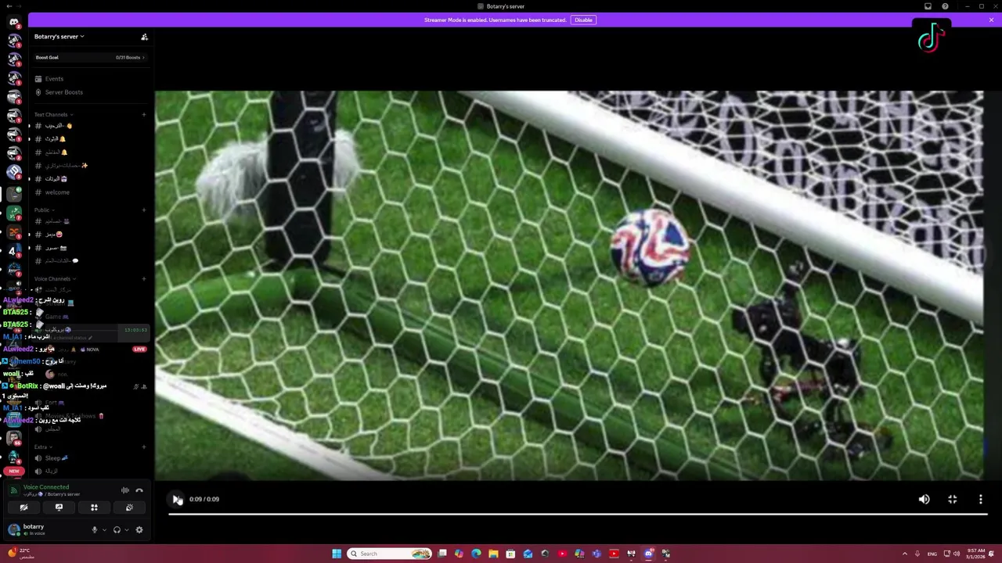Switch to the Discord taskbar icon
The image size is (1002, 563).
(648, 554)
